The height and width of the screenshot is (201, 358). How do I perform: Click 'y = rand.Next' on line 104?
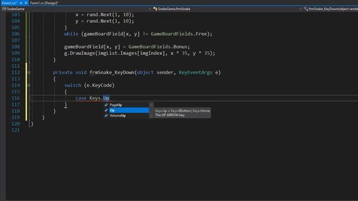pos(93,21)
